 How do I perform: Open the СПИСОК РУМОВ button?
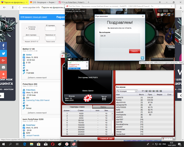(32, 28)
